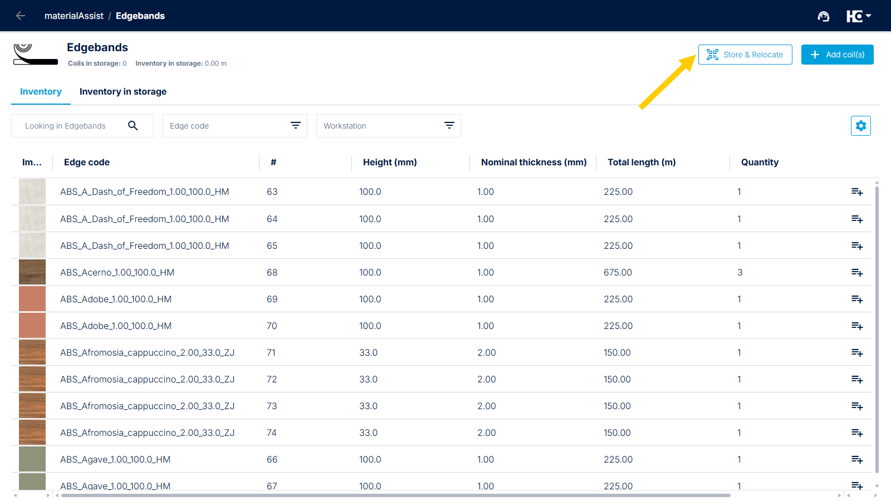Click add-to-list icon for coil 71
The height and width of the screenshot is (501, 891).
click(x=857, y=353)
